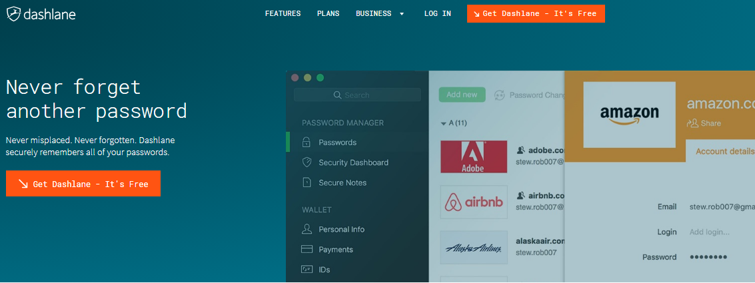Viewport: 755px width, 283px height.
Task: Click the Email field value
Action: coord(722,206)
